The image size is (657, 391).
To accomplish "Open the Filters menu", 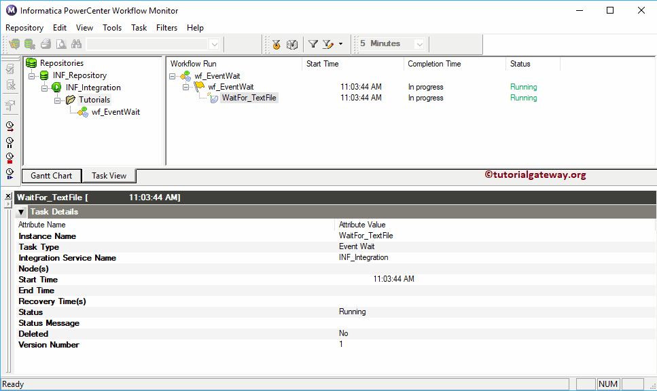I will tap(166, 28).
